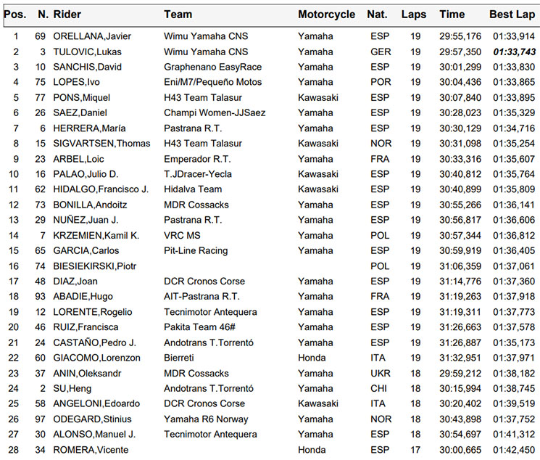Screen dimensions: 540x460
Task: Select rider 'ARBEL,Loic'
Action: [78, 159]
